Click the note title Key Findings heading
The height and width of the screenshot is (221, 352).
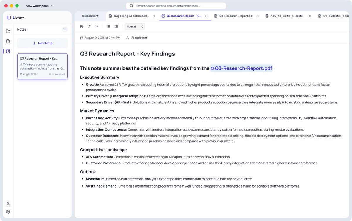(127, 54)
